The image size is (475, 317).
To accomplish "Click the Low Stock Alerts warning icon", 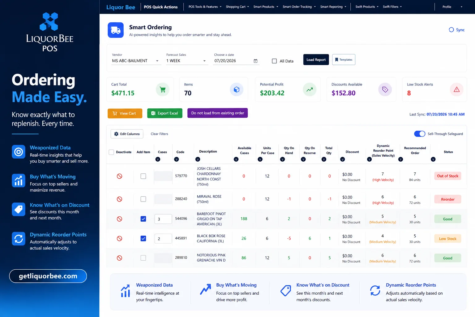I will [x=456, y=90].
